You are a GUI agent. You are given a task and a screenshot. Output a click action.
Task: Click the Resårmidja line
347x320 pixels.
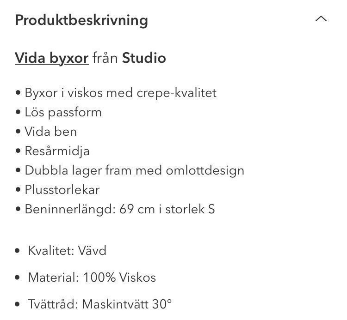point(57,151)
